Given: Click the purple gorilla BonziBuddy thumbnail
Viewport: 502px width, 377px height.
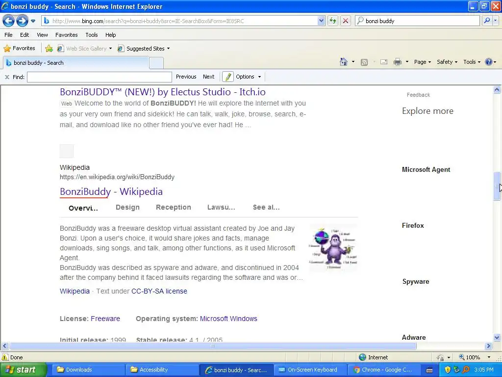Looking at the screenshot, I should tap(333, 248).
